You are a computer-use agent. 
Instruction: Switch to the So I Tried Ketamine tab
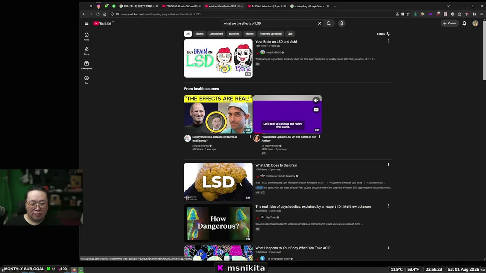267,6
